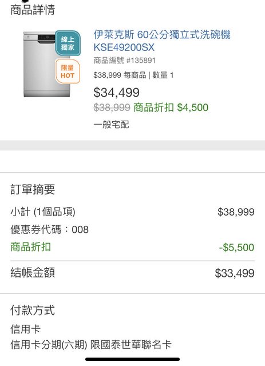The image size is (265, 366).
Task: Tap the 限量 HOT orange badge icon
Action: click(68, 71)
